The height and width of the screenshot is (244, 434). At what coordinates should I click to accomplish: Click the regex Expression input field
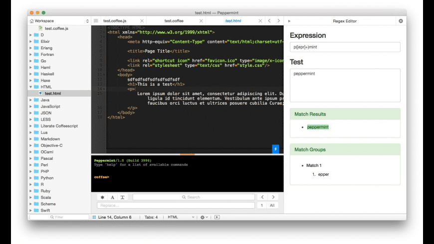click(345, 47)
